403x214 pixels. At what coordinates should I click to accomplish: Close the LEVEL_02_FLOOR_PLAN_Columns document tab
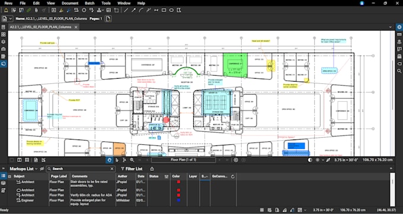(x=76, y=27)
